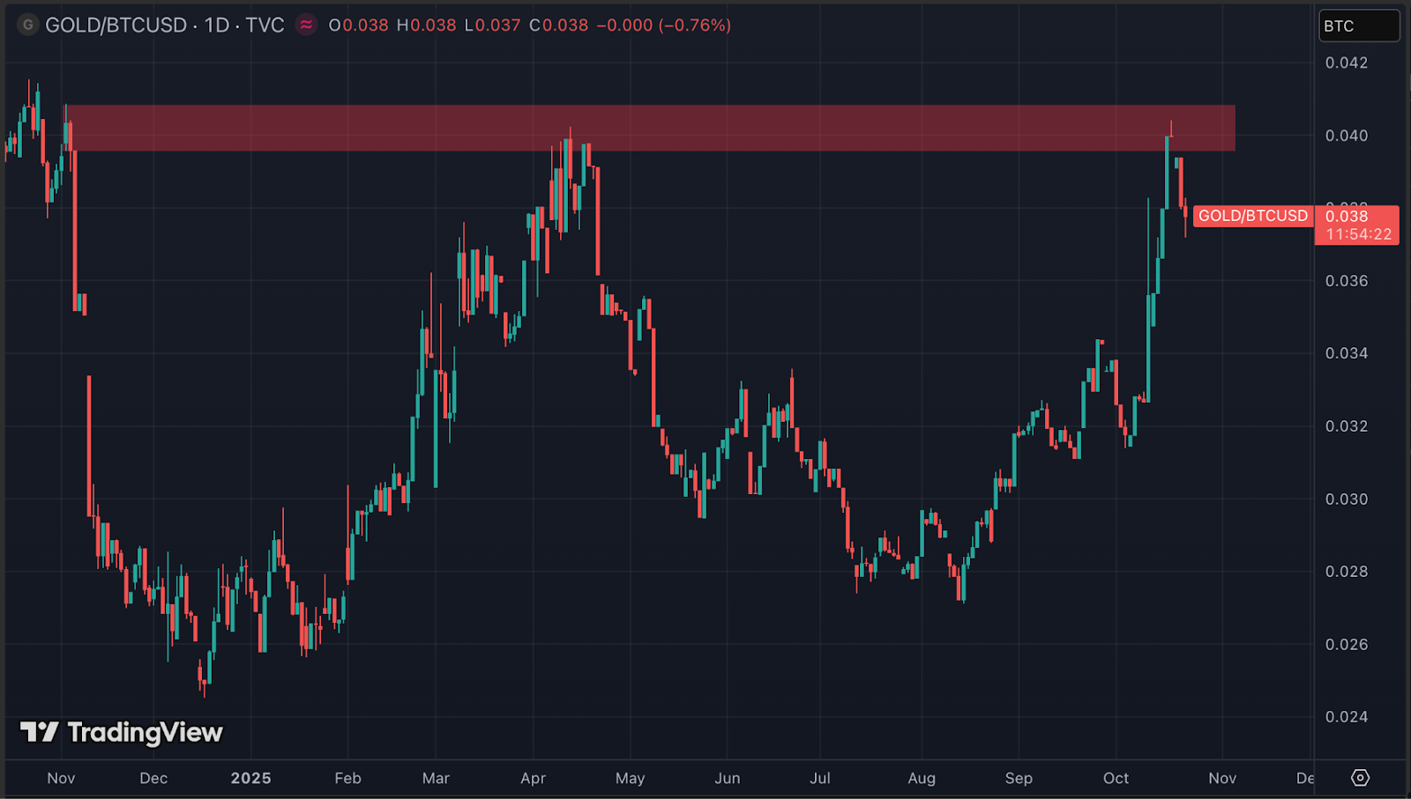Toggle the BTC currency unit button
The width and height of the screenshot is (1411, 799).
1359,26
